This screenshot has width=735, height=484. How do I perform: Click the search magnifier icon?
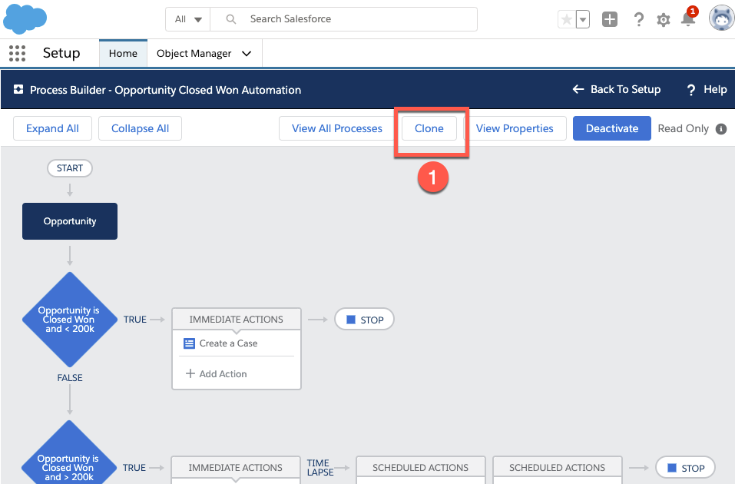tap(230, 18)
